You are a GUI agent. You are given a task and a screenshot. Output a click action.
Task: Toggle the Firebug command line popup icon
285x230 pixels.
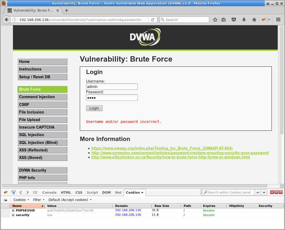[35, 192]
